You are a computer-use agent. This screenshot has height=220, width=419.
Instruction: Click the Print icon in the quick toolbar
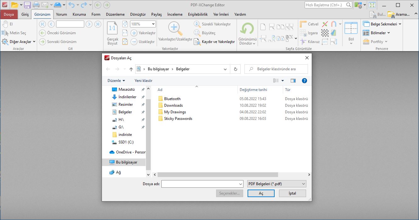(36, 5)
